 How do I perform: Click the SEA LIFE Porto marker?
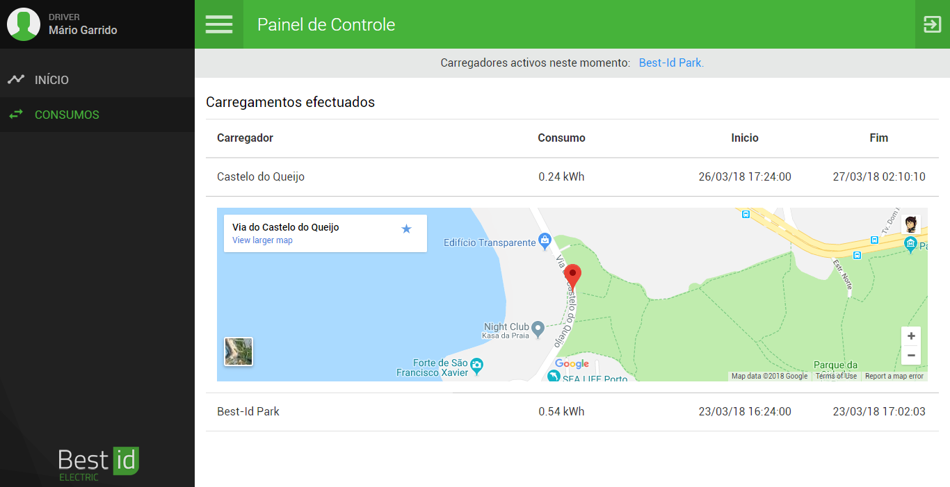tap(554, 376)
